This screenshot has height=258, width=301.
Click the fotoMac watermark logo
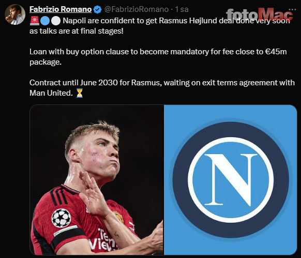[x=259, y=14]
